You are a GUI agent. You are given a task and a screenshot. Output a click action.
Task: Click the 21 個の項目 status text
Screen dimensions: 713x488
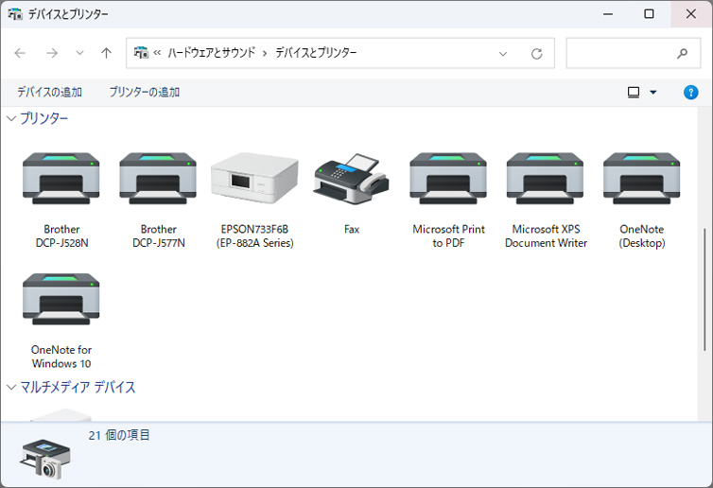[119, 435]
